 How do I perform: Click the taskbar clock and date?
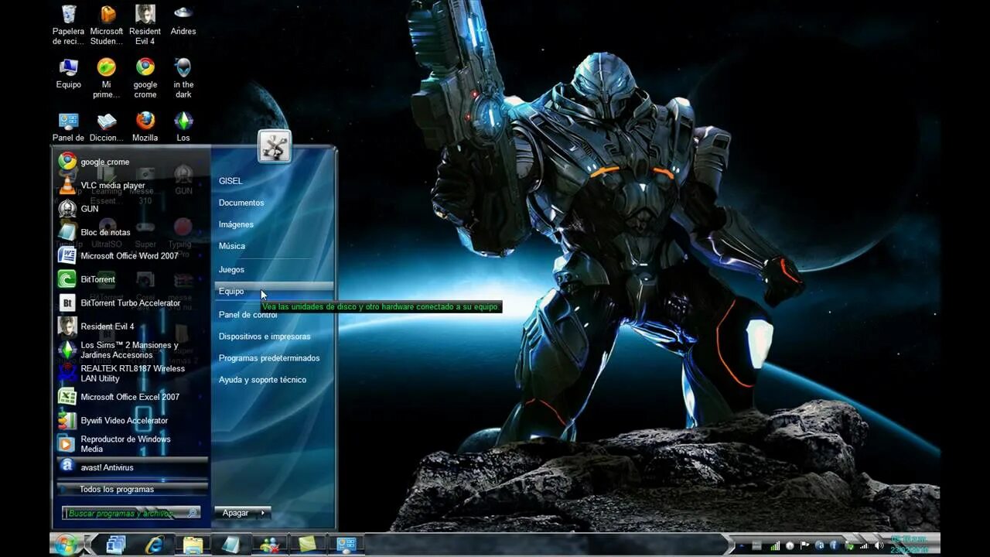(910, 545)
